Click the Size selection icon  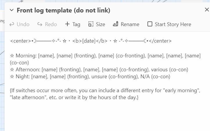pyautogui.click(x=91, y=24)
